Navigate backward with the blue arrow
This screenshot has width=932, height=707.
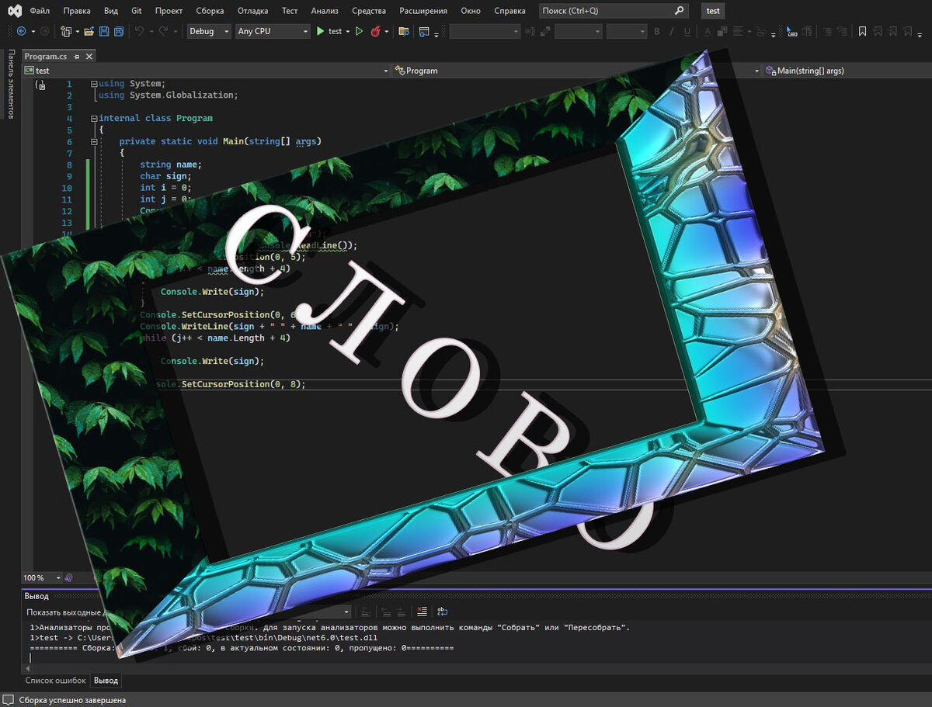[x=21, y=31]
